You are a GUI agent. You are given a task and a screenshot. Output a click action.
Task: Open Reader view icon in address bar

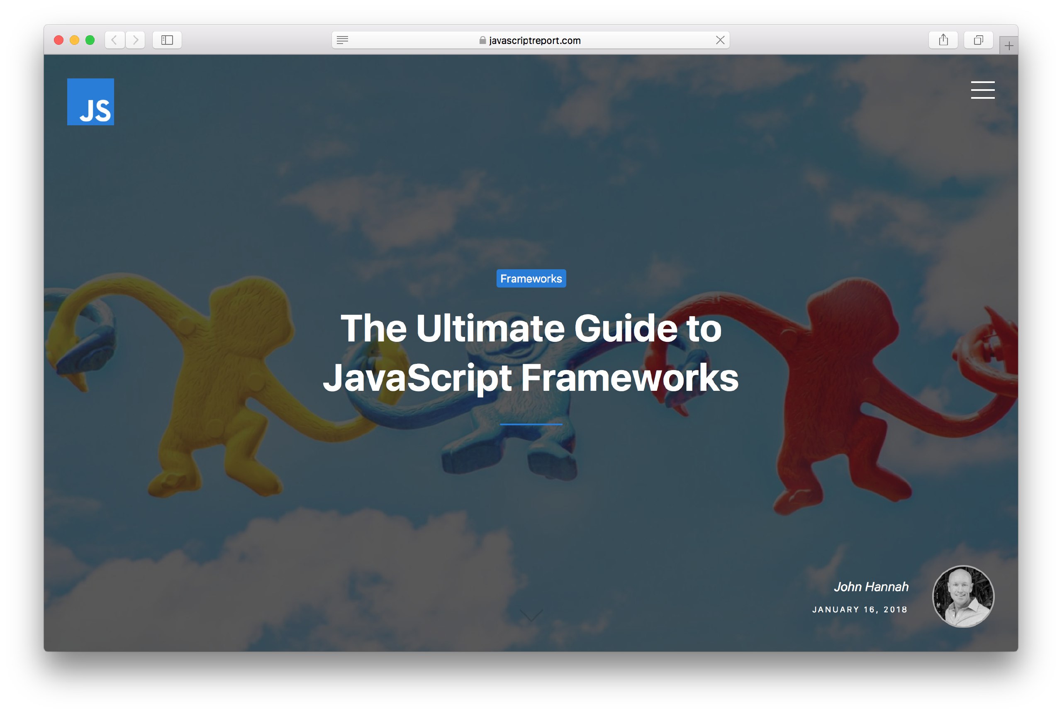pyautogui.click(x=342, y=40)
